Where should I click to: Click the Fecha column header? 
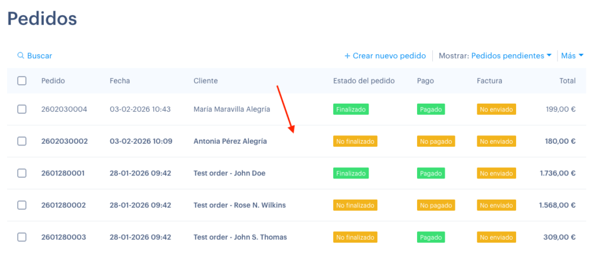point(120,81)
